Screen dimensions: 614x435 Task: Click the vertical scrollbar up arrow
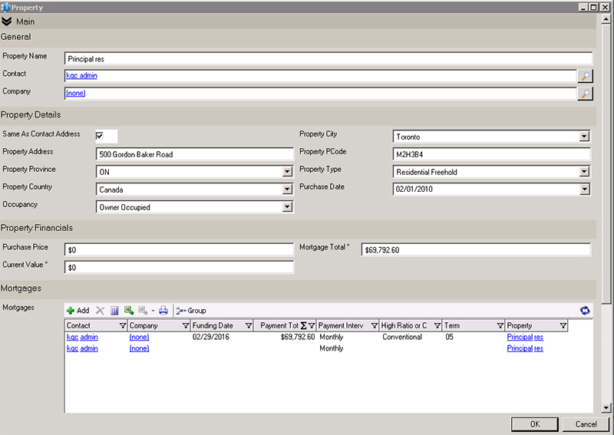click(x=606, y=18)
